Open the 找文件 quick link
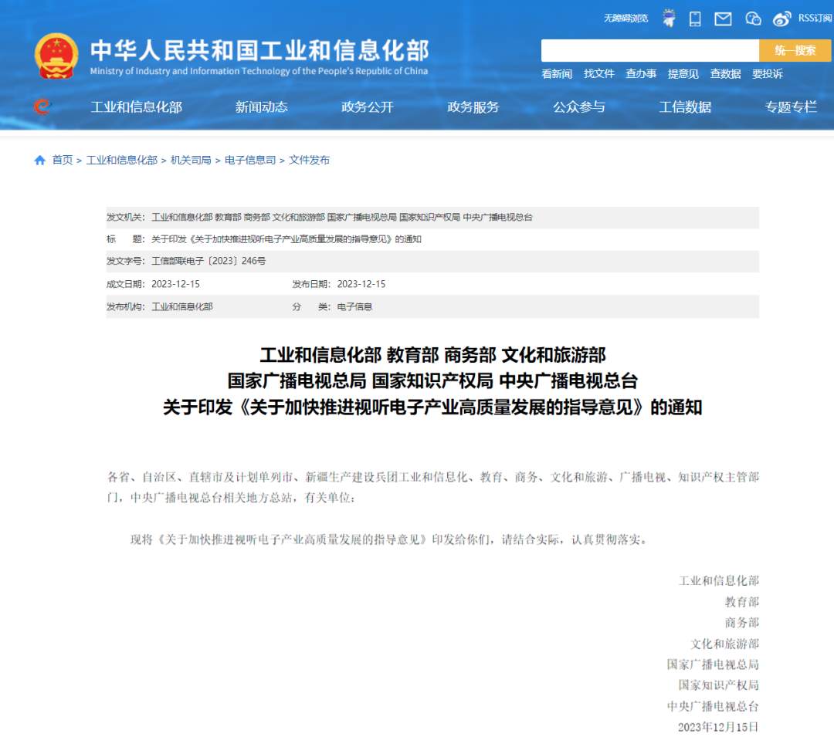The width and height of the screenshot is (834, 737). pos(598,74)
